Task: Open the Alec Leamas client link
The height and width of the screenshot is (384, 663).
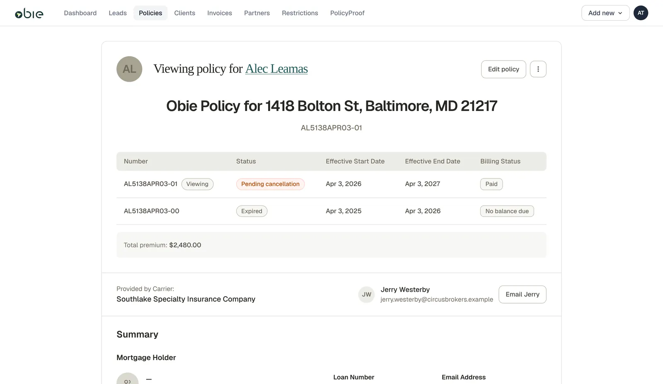Action: [x=276, y=69]
